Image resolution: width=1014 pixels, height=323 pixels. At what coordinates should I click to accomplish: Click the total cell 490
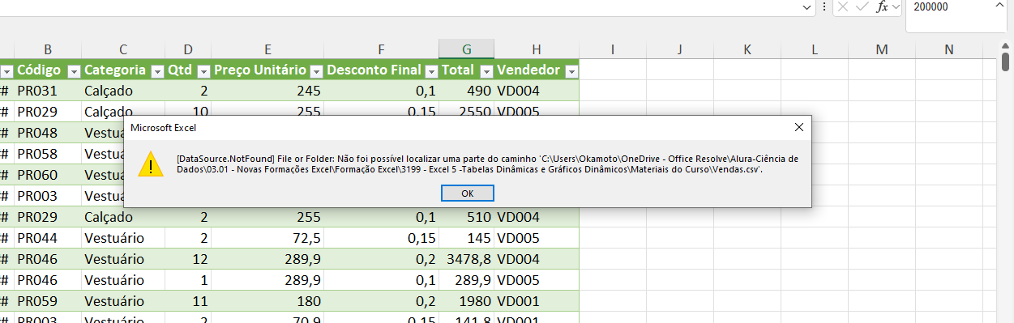click(x=467, y=91)
